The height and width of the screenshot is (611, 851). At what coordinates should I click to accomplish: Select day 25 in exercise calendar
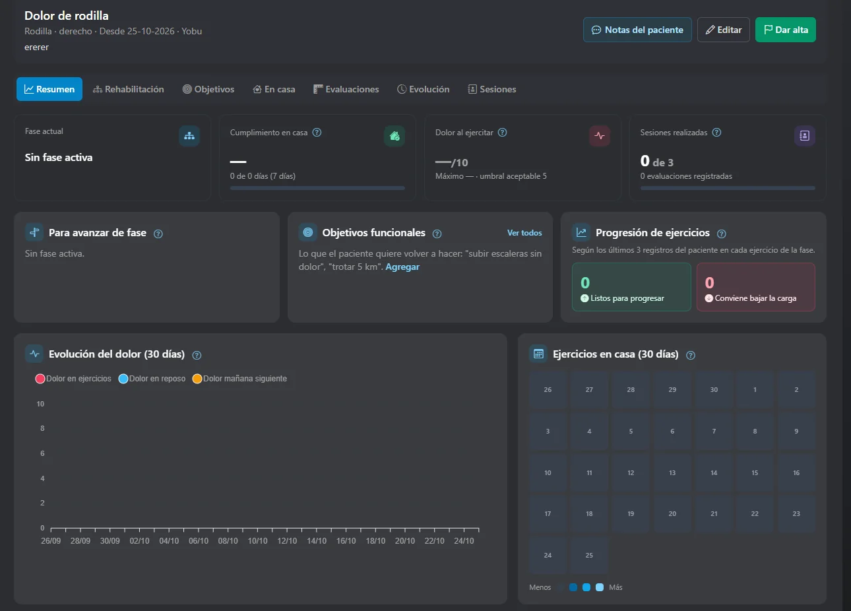tap(589, 556)
